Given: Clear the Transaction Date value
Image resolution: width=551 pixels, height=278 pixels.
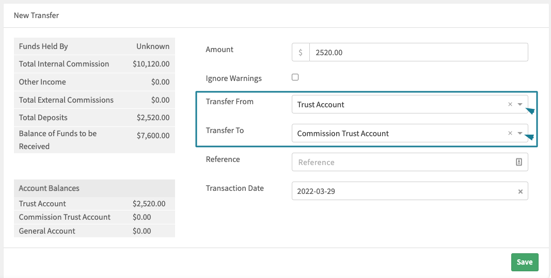Looking at the screenshot, I should point(521,191).
